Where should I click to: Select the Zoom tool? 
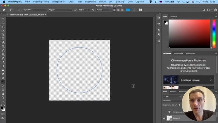(x=3, y=98)
